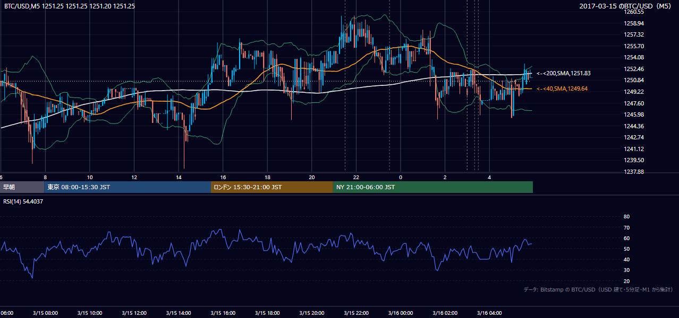Click price level 1244.36 on the axis
The image size is (679, 318).
(634, 126)
